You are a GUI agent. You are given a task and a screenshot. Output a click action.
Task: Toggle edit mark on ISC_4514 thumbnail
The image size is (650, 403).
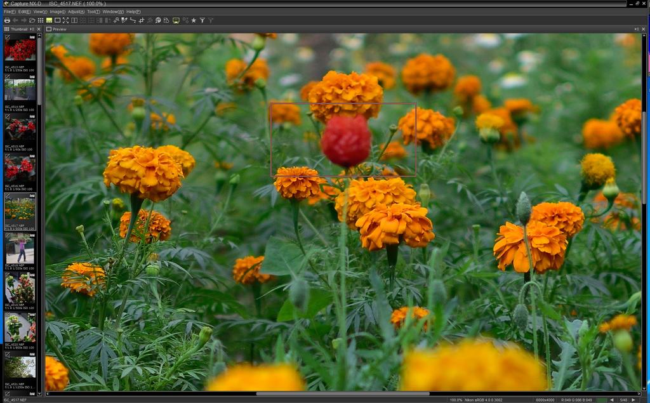click(7, 77)
